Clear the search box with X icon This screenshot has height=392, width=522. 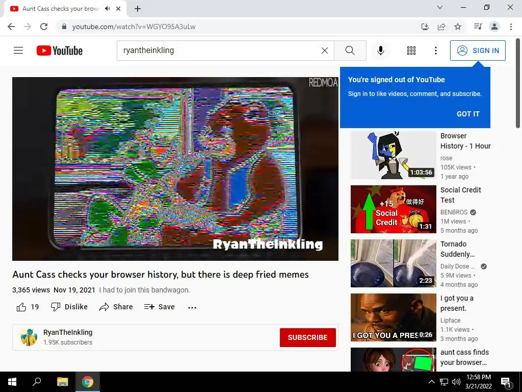point(325,51)
